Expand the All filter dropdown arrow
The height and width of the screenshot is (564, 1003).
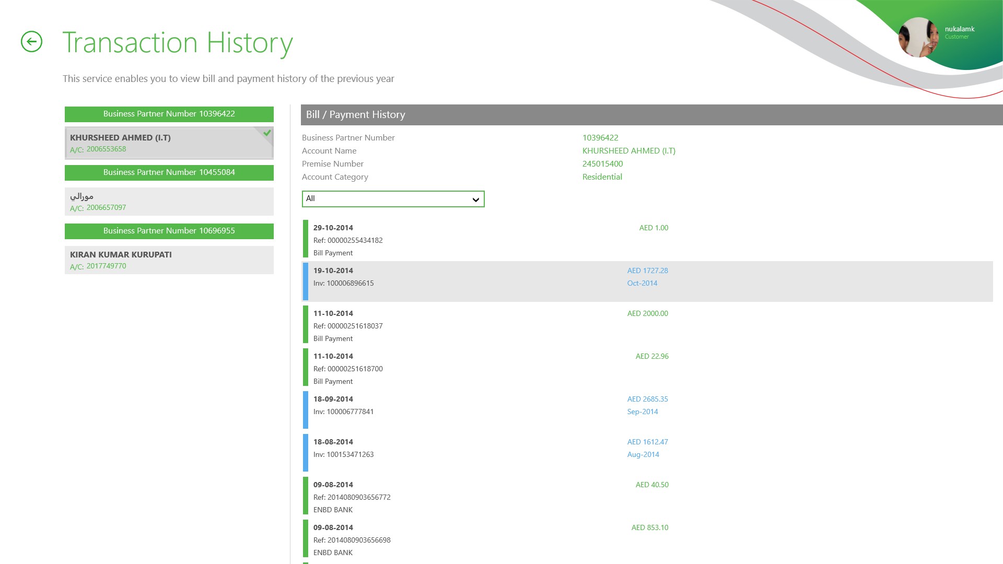(x=475, y=199)
